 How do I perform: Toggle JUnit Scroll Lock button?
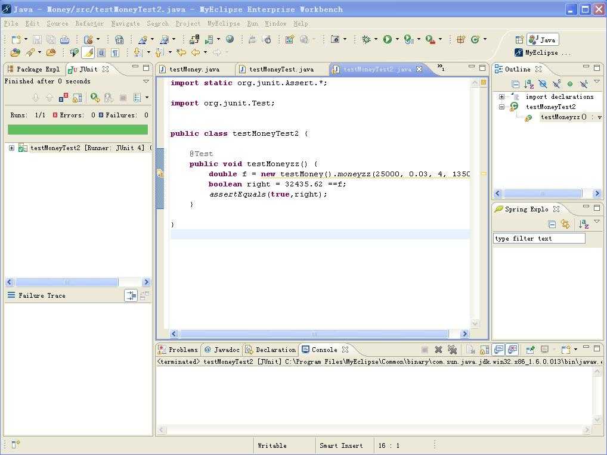click(x=78, y=98)
